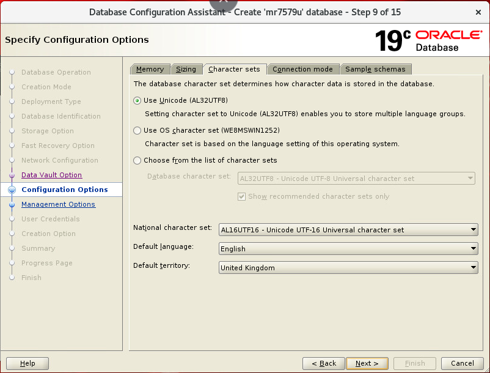Proceed with the Next button
This screenshot has height=373, width=490.
pos(367,363)
